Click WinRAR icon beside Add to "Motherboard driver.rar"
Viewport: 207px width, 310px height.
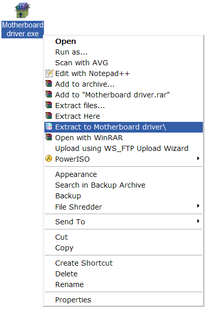coord(49,94)
